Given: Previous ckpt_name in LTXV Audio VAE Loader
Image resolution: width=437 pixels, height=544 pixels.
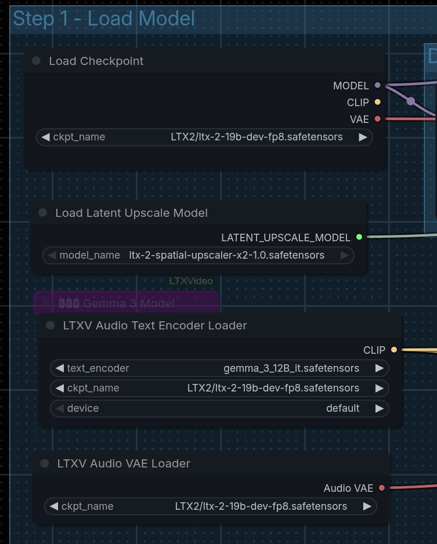Looking at the screenshot, I should [54, 506].
